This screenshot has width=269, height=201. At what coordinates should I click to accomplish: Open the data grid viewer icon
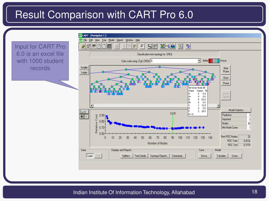(x=109, y=46)
